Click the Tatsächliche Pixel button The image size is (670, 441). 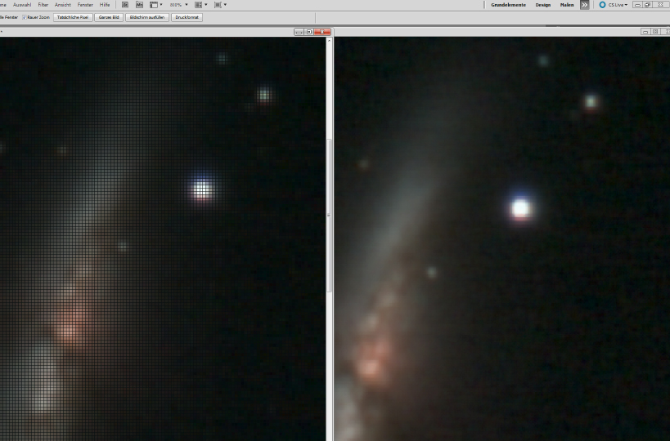tap(73, 17)
